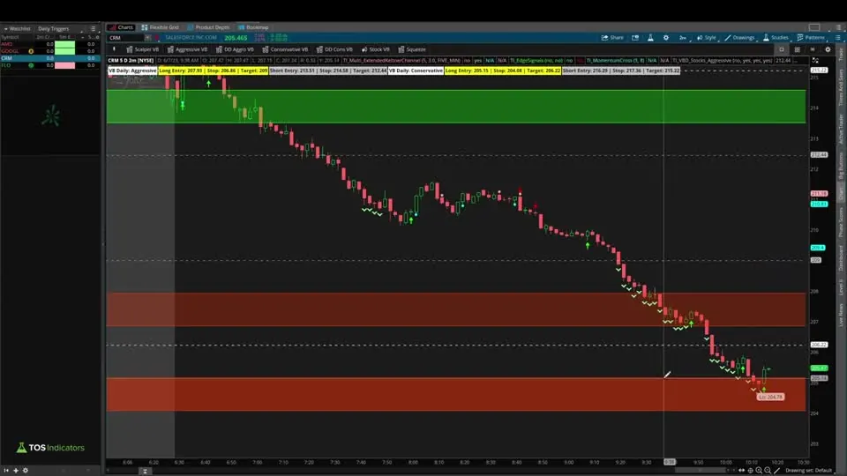
Task: Open the Product Depth tab
Action: [x=208, y=27]
